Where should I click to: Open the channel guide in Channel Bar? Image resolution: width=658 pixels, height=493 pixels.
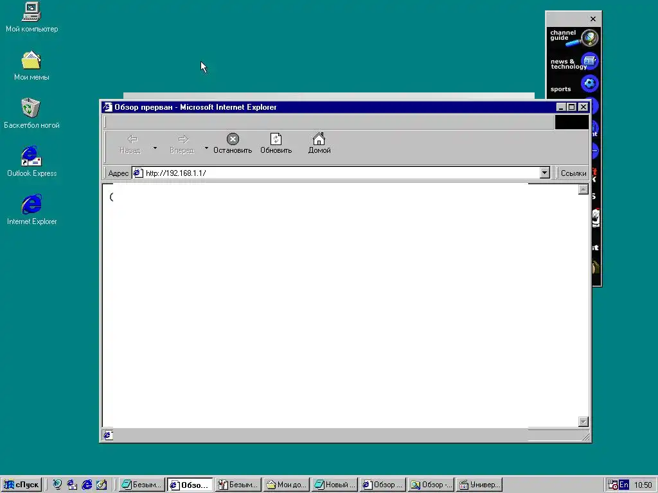point(574,38)
